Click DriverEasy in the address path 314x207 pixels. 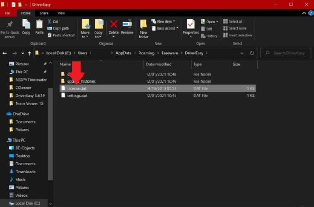tap(194, 53)
